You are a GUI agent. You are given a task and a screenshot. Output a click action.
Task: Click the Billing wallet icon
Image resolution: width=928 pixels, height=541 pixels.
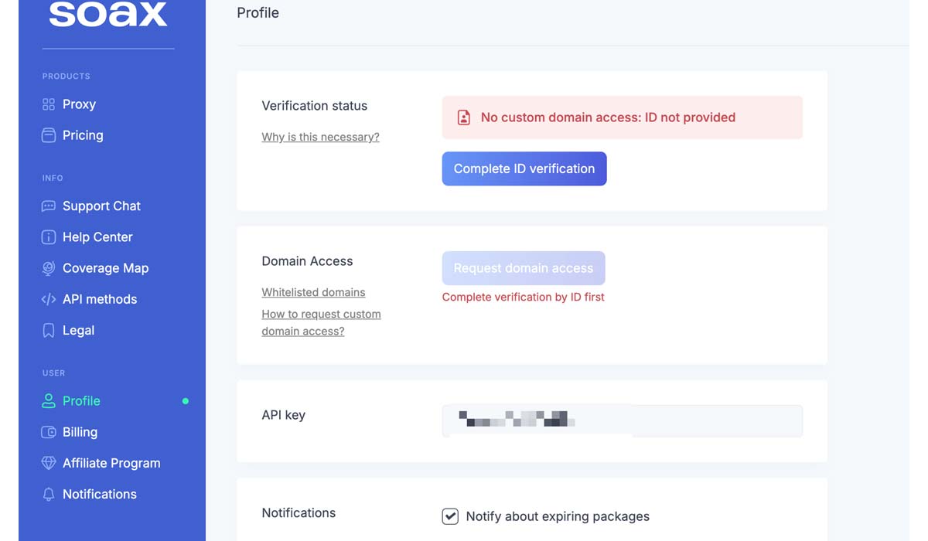[x=48, y=432]
